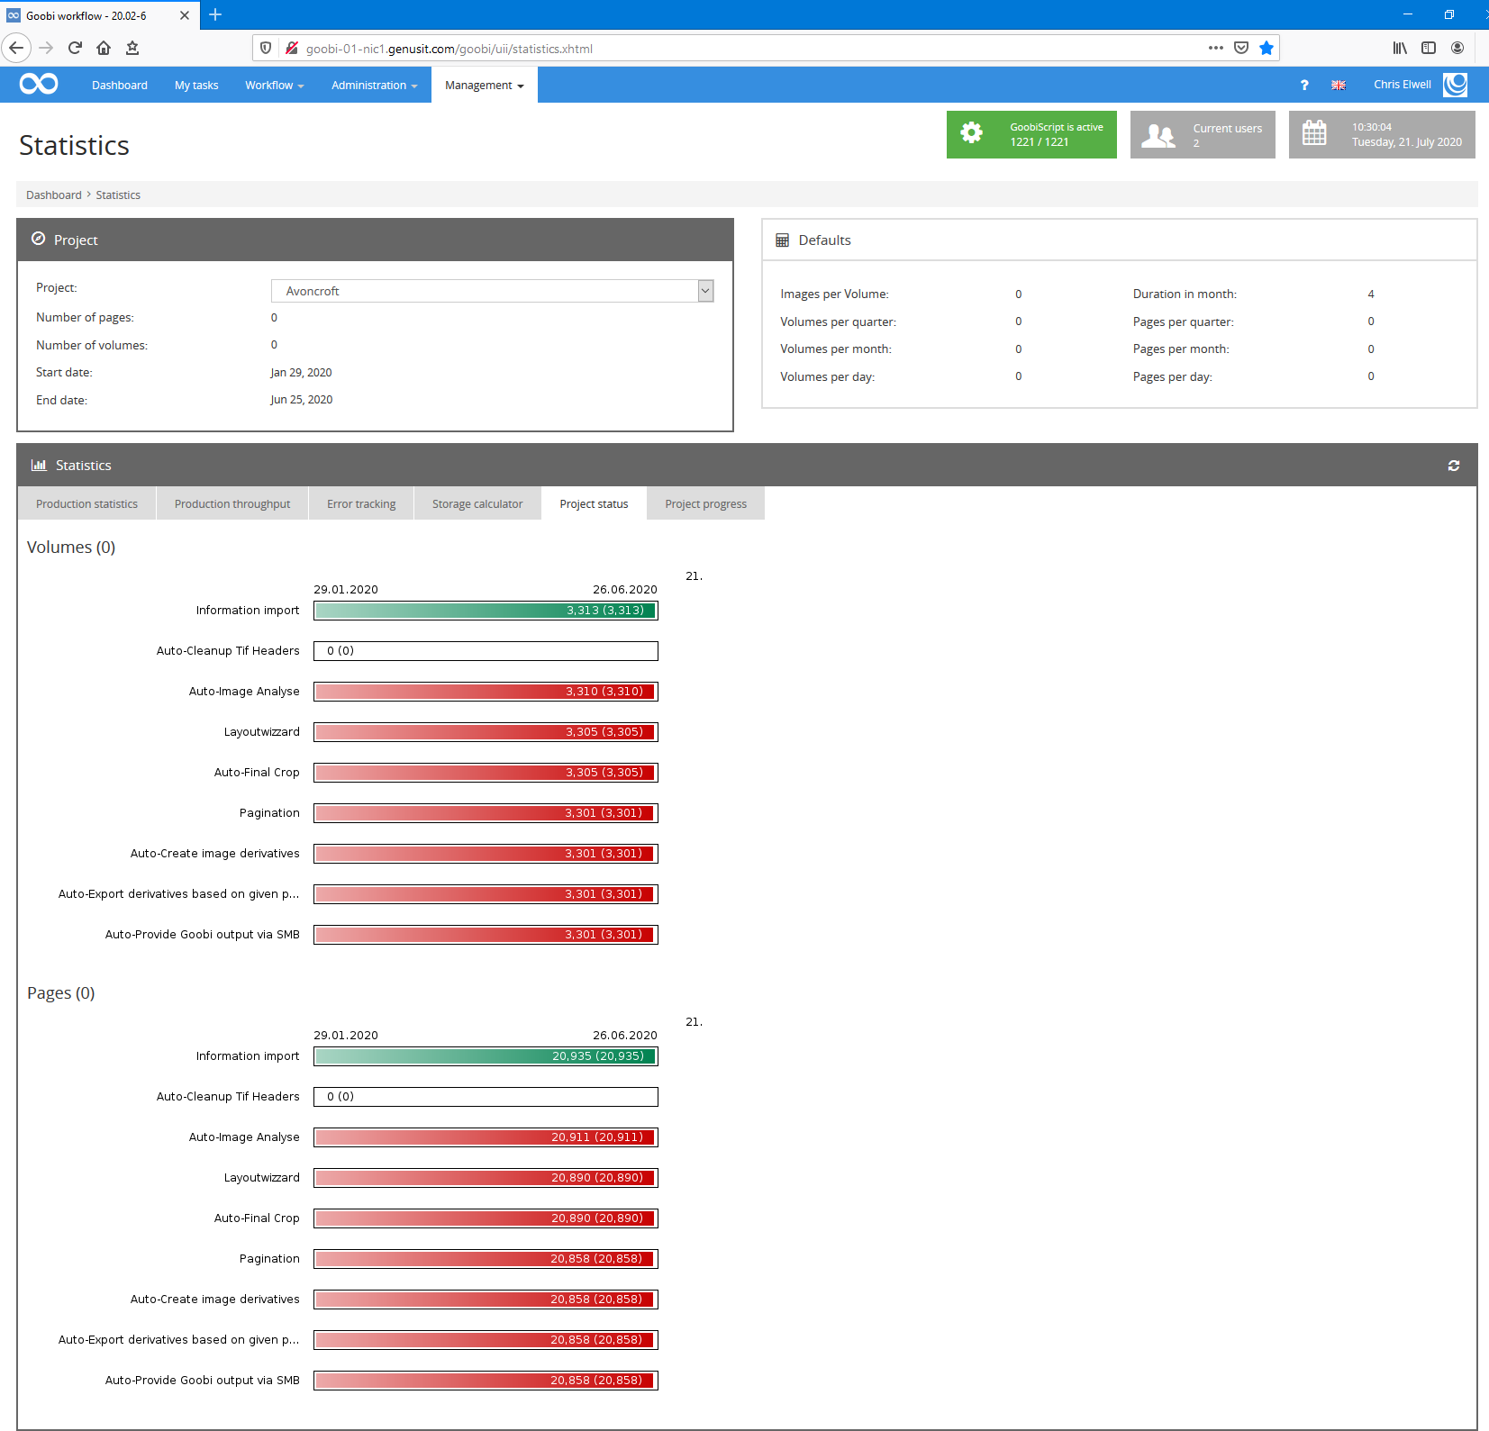Screen dimensions: 1489x1431
Task: Expand the Management menu
Action: [485, 85]
